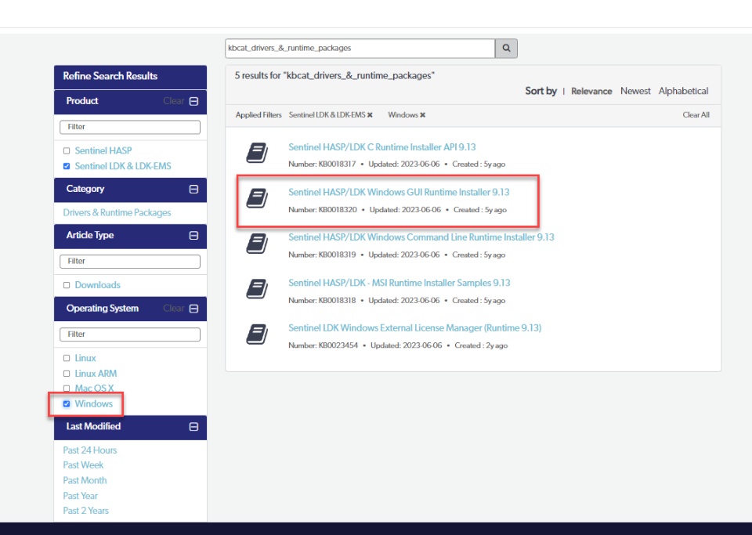Filter by Past Month
Image resolution: width=752 pixels, height=535 pixels.
click(85, 480)
